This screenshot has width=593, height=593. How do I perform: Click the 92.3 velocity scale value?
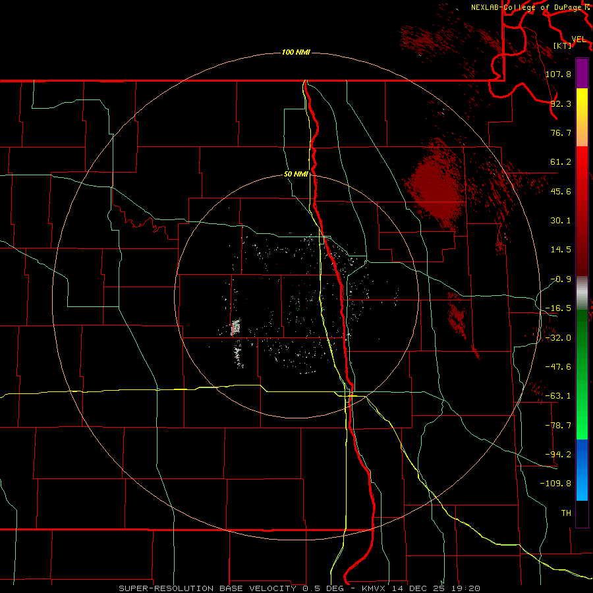click(561, 103)
